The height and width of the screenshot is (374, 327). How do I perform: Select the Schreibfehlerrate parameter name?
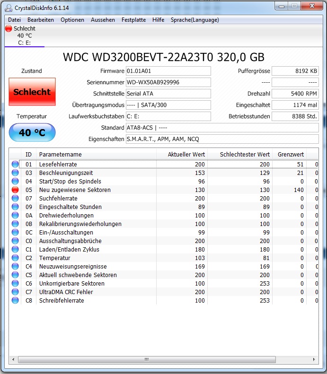(x=62, y=301)
